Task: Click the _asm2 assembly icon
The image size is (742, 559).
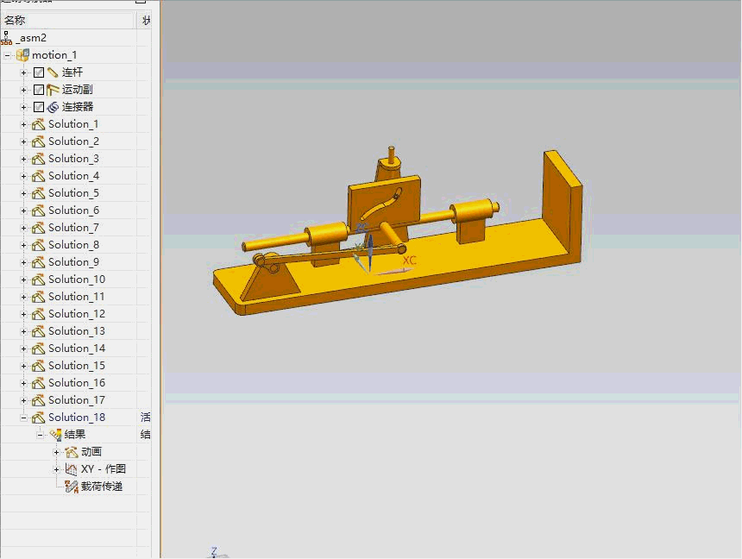Action: (x=7, y=38)
